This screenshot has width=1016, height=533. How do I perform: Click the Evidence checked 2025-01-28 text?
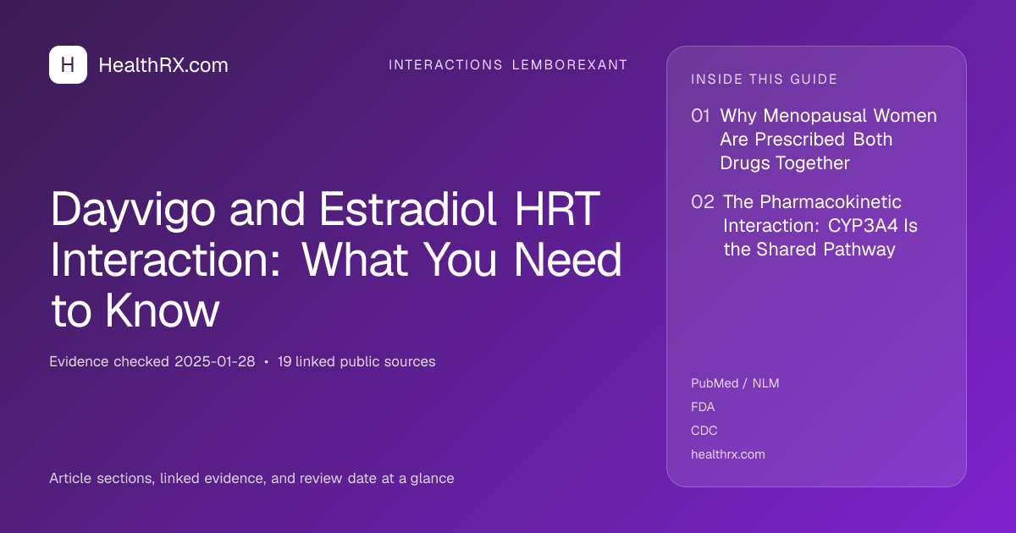[152, 362]
